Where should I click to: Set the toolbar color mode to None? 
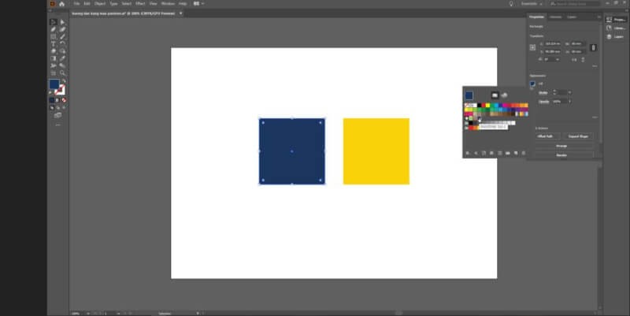pos(63,100)
